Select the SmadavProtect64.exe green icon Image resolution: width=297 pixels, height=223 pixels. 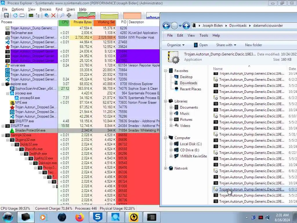tap(12, 130)
